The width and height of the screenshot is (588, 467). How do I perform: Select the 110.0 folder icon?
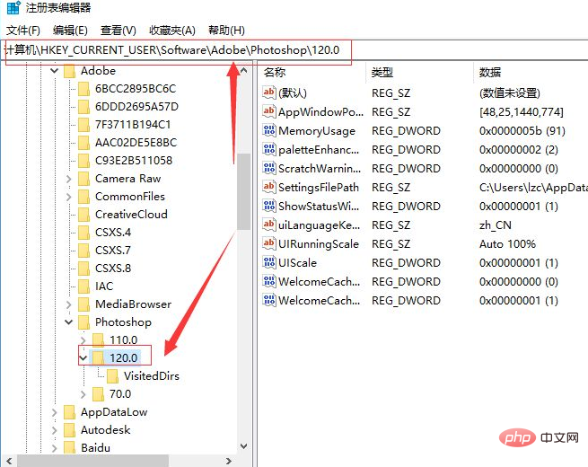(x=98, y=340)
